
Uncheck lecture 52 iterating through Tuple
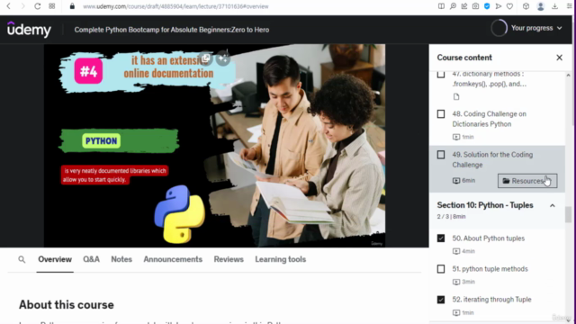pyautogui.click(x=441, y=300)
